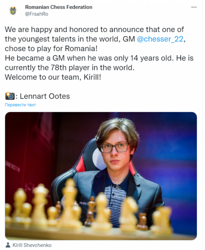Open the tagged Kirill Shevchenko name

coord(32,245)
